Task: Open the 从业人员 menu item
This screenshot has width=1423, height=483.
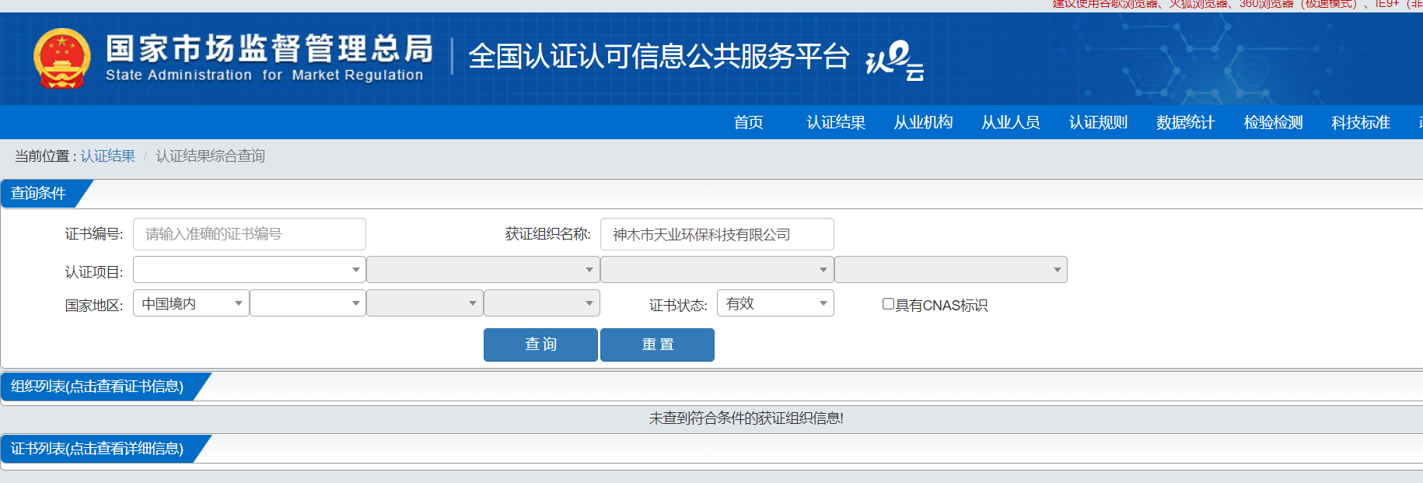Action: coord(1011,122)
